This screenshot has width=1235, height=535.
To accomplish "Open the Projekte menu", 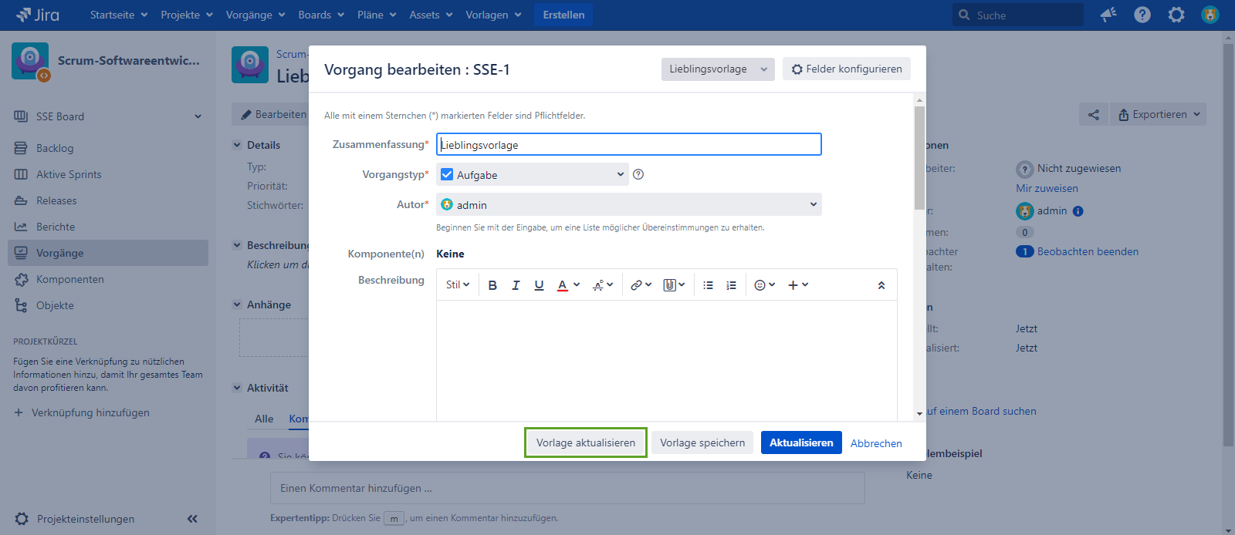I will pos(186,15).
